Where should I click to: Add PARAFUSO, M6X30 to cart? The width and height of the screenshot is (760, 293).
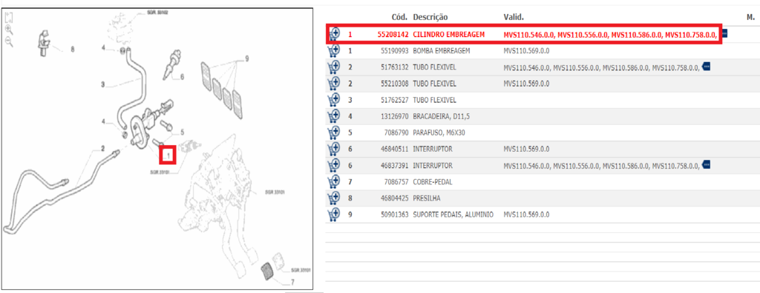[334, 132]
